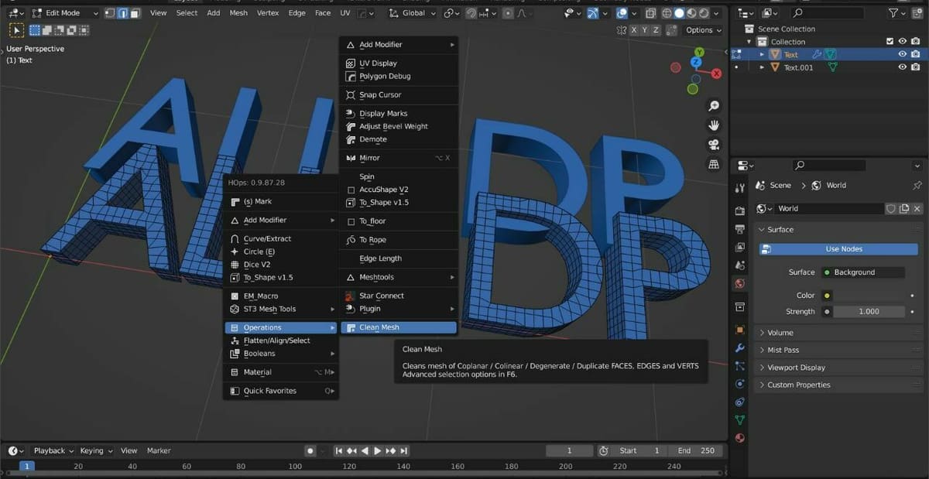Click the Use Nodes button

[x=838, y=249]
